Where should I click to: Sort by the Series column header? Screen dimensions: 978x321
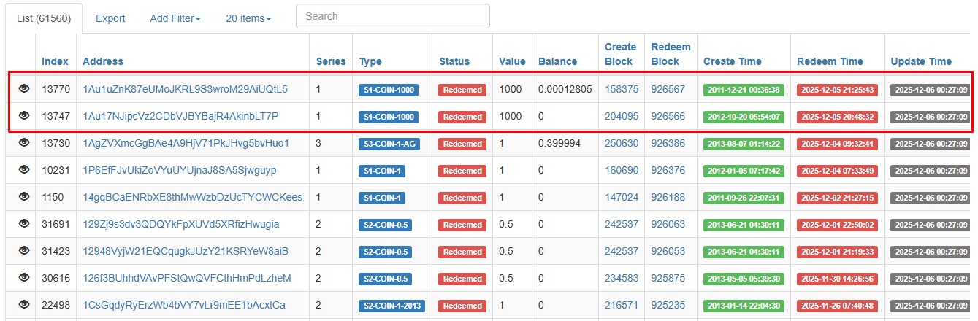[x=331, y=61]
